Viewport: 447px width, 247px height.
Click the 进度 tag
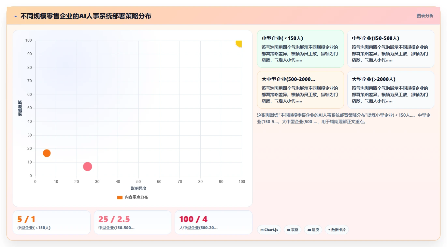(x=313, y=230)
